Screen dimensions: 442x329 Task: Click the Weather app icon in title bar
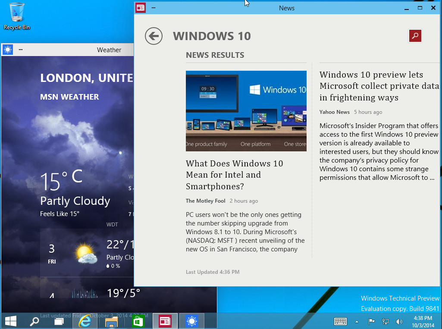pos(8,50)
